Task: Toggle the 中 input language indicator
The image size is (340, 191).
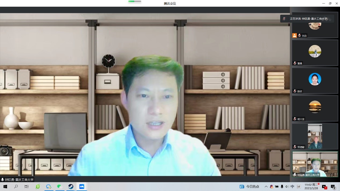Action: 292,187
